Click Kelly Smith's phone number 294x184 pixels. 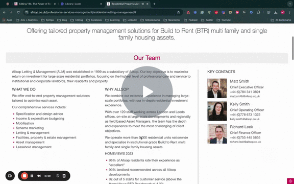click(245, 114)
